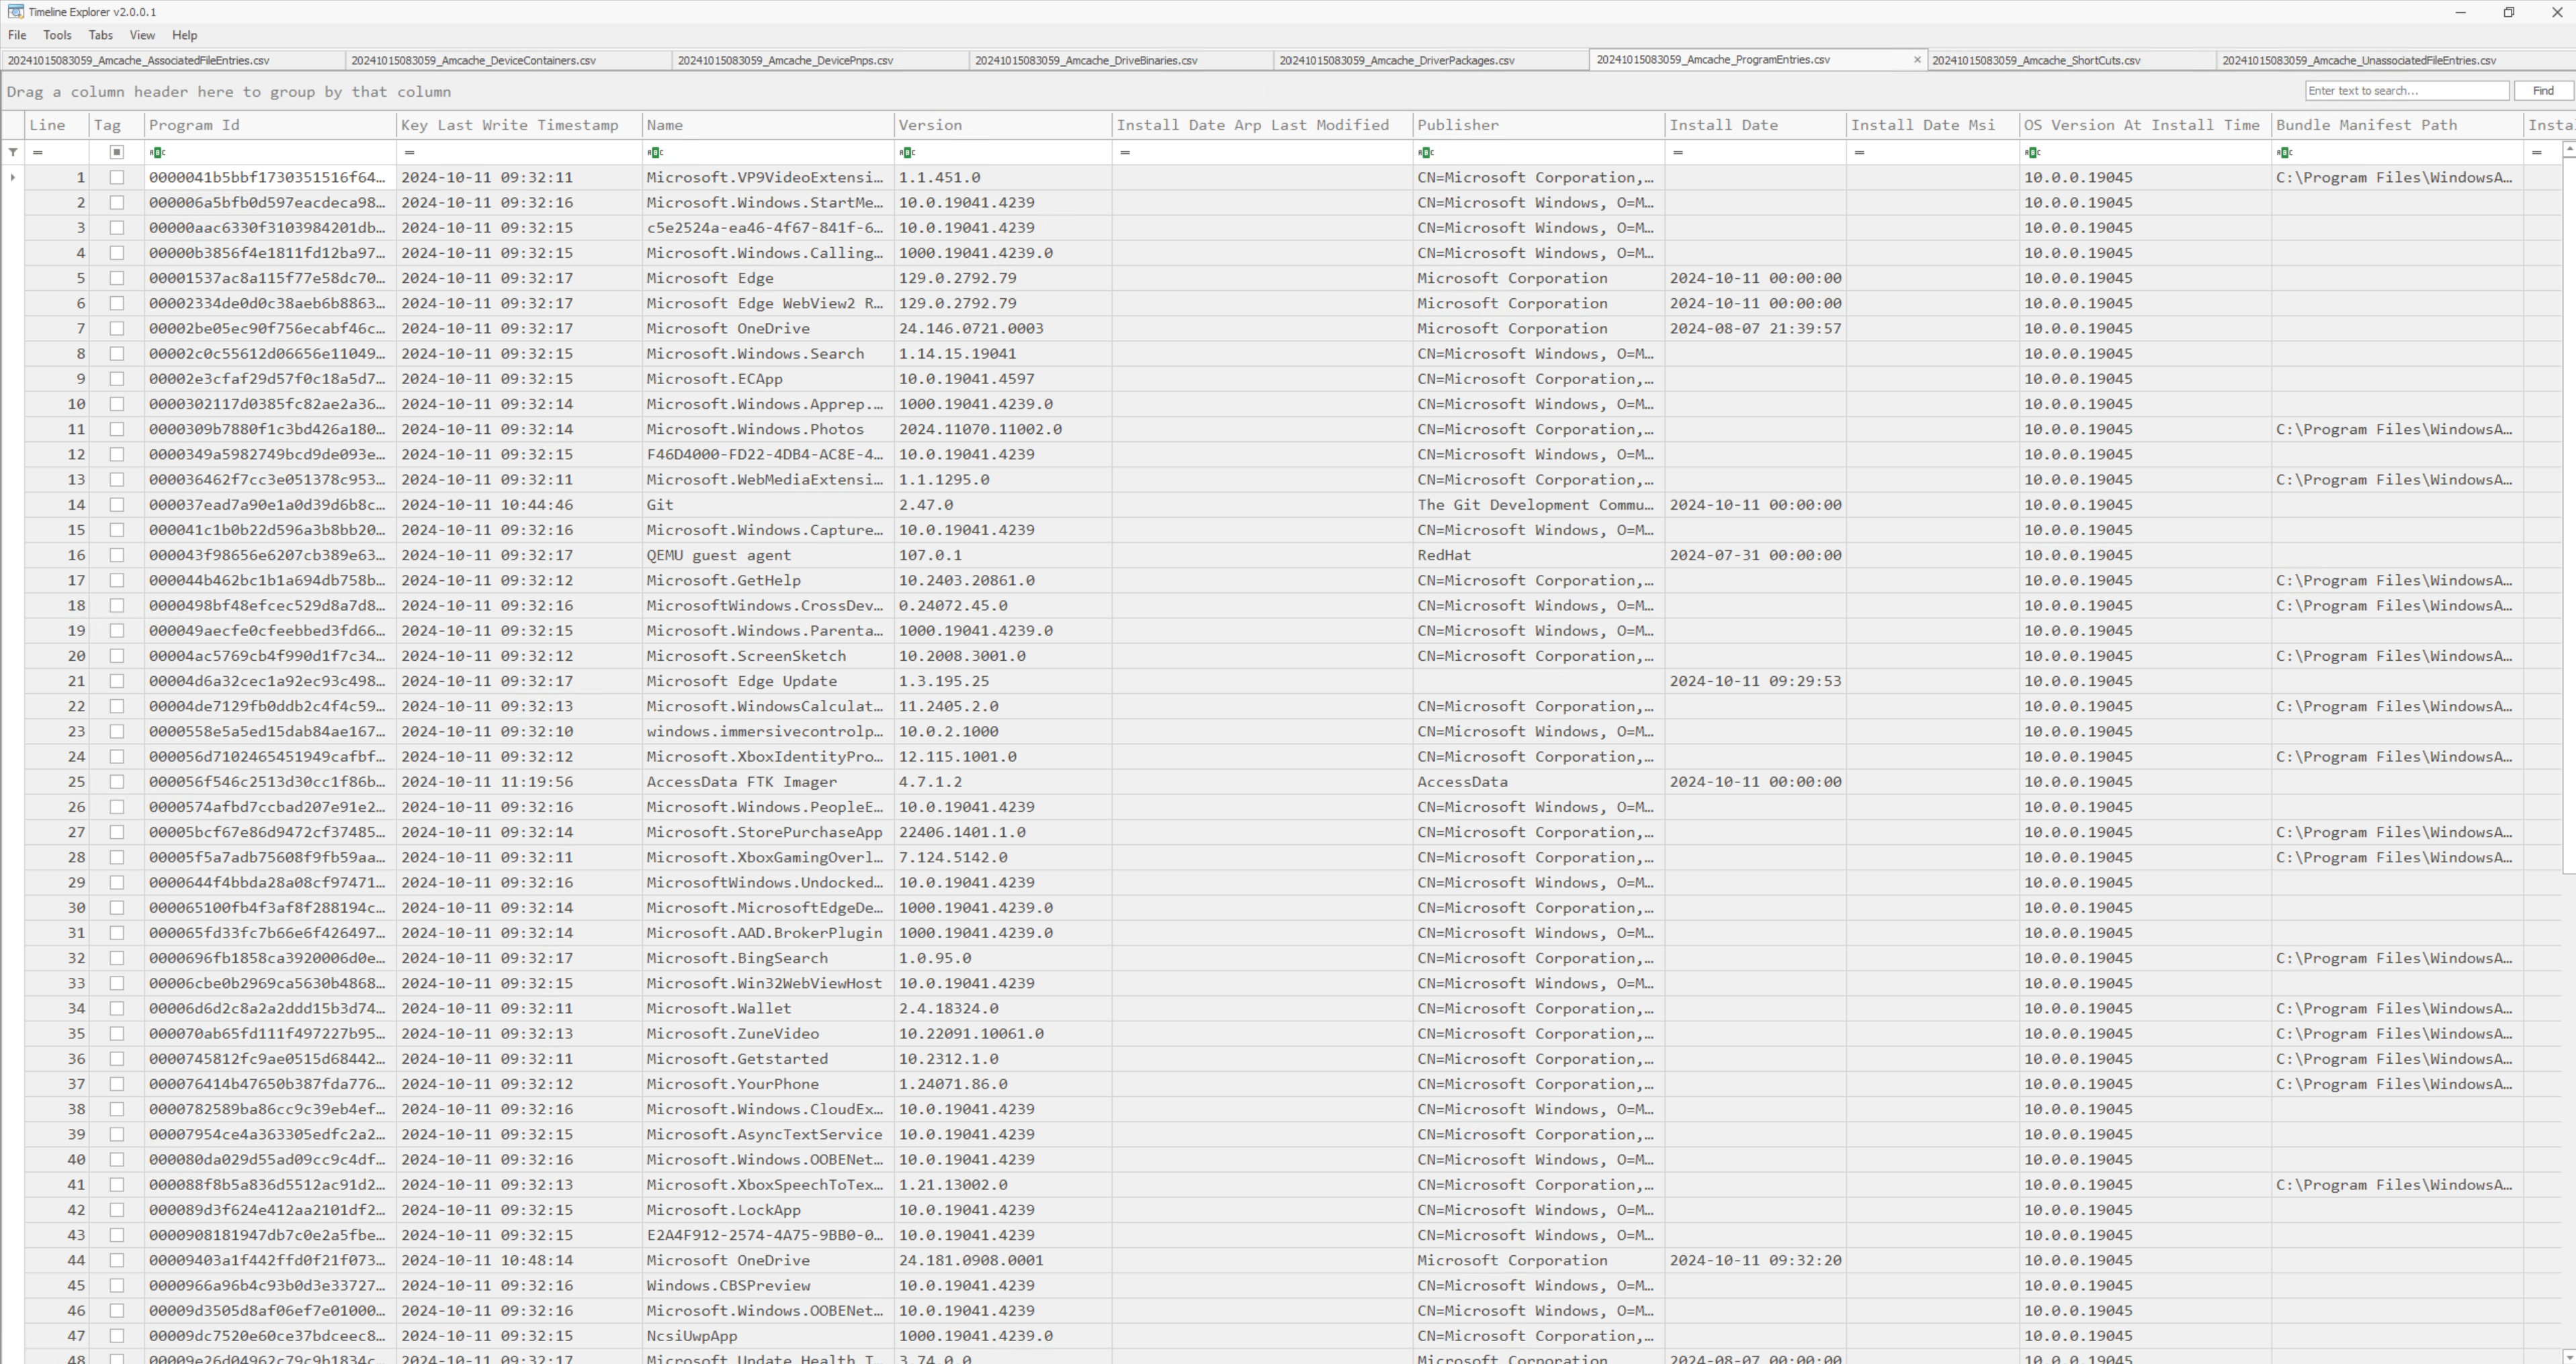Sort by the Key Last Write Timestamp header
Image resolution: width=2576 pixels, height=1364 pixels.
(519, 125)
